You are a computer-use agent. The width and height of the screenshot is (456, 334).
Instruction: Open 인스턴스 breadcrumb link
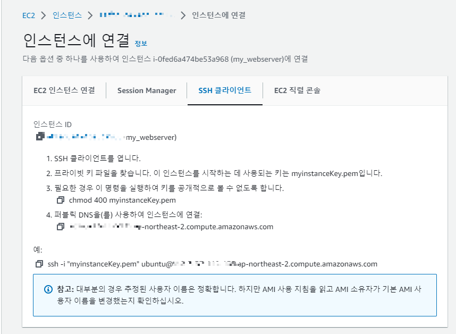point(67,15)
